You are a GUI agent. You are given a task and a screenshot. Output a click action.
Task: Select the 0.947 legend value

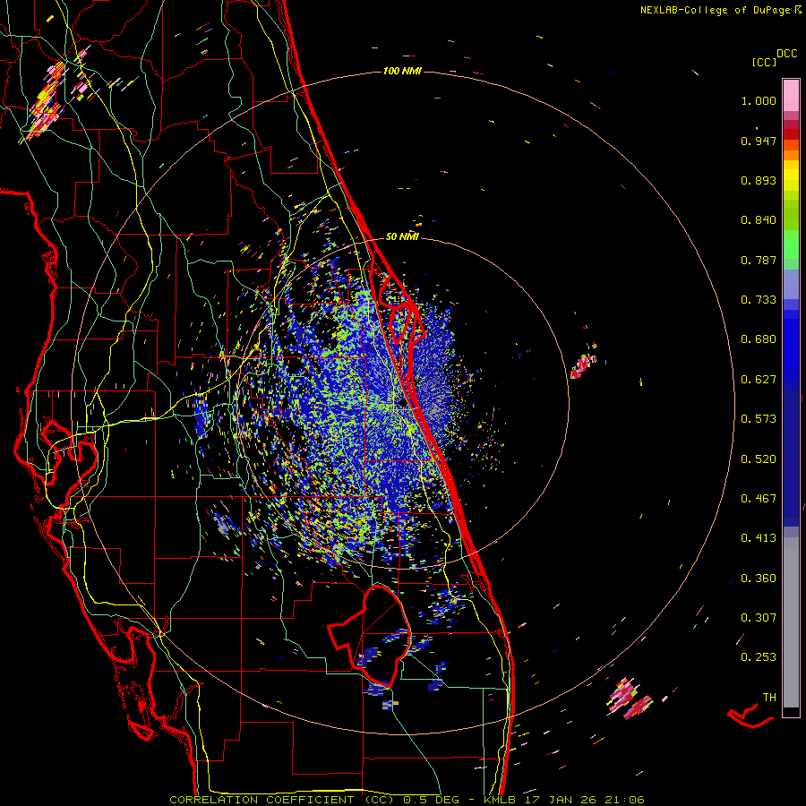(x=759, y=141)
